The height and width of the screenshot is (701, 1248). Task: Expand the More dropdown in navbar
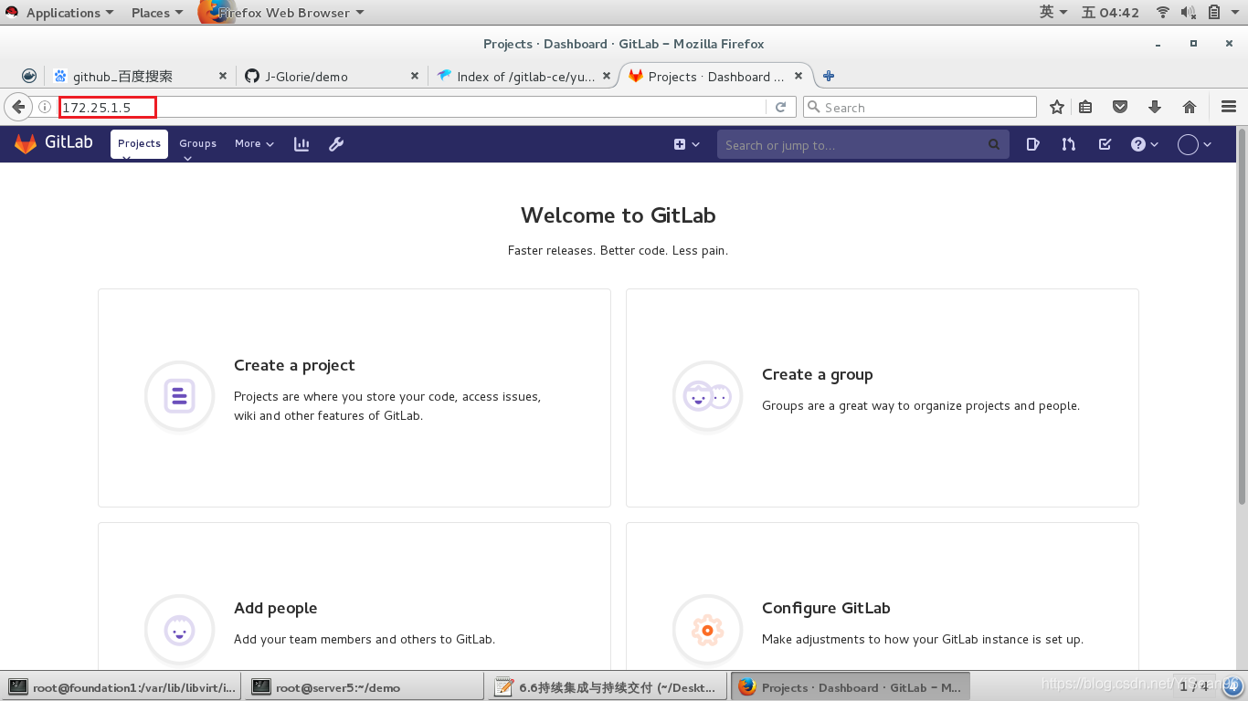tap(254, 144)
